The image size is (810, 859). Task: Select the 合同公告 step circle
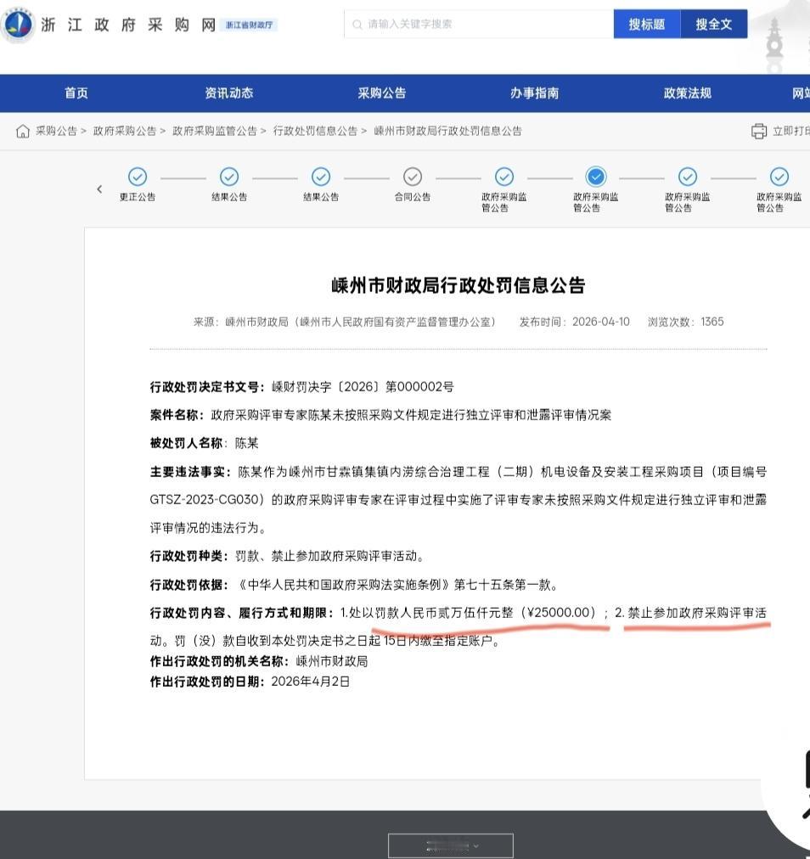[413, 177]
